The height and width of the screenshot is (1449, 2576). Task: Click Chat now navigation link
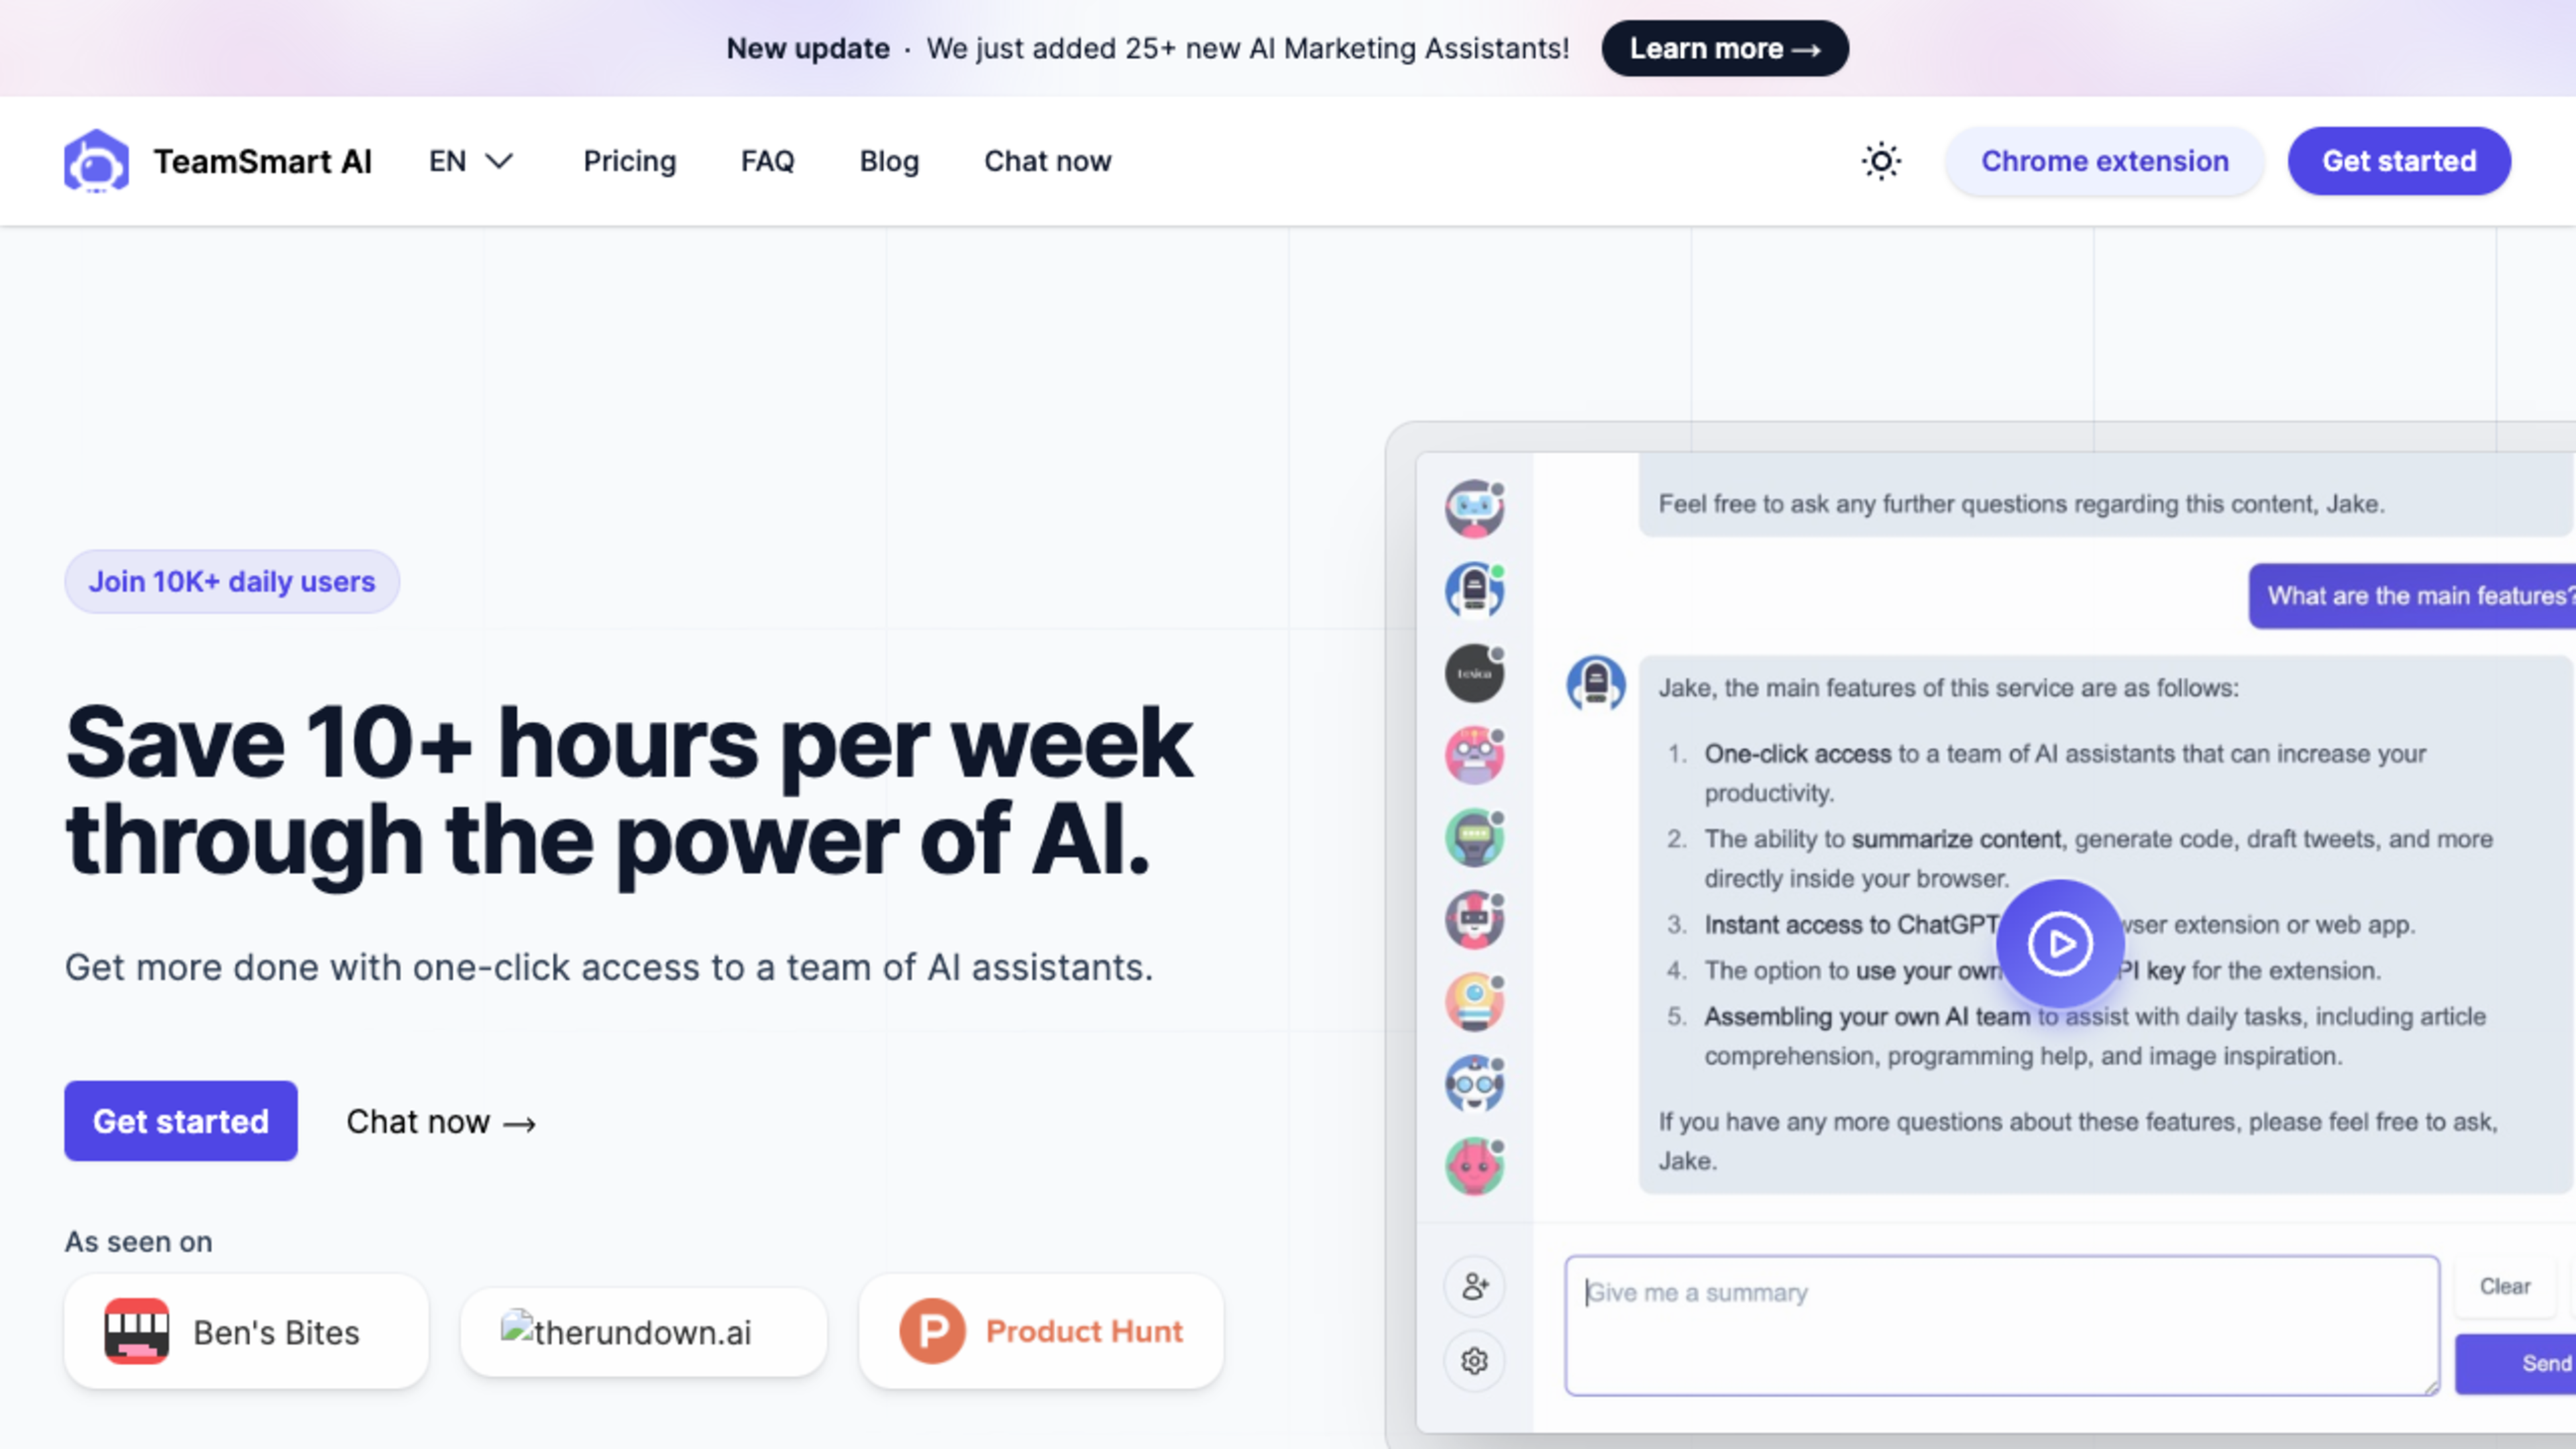coord(1047,161)
